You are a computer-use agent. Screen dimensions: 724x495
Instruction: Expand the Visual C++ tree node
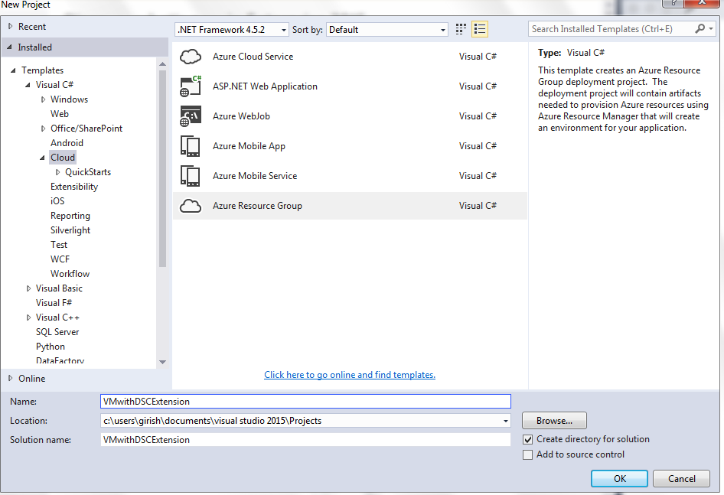[x=28, y=318]
